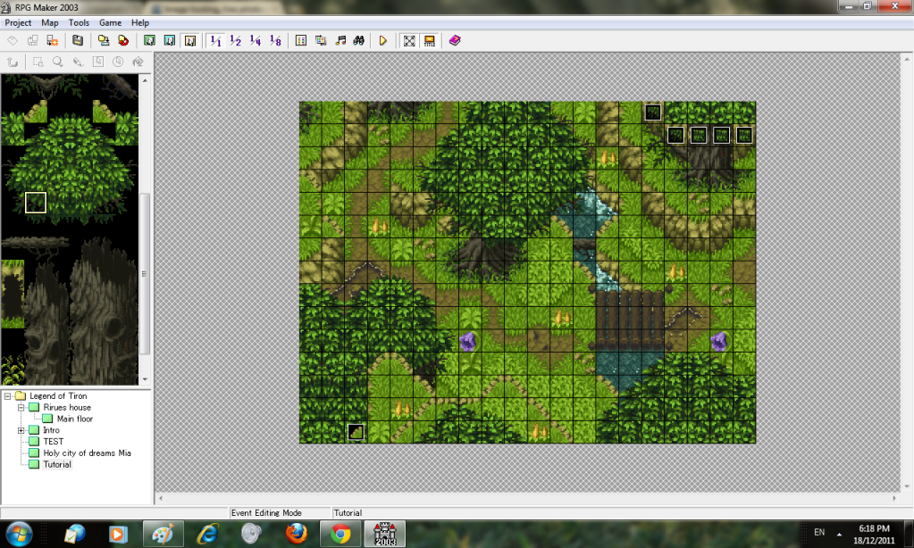Choose the Fill bucket tool

(x=138, y=62)
